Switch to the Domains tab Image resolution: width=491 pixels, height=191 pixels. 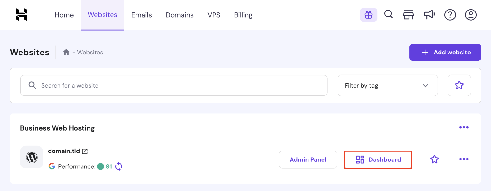click(180, 15)
